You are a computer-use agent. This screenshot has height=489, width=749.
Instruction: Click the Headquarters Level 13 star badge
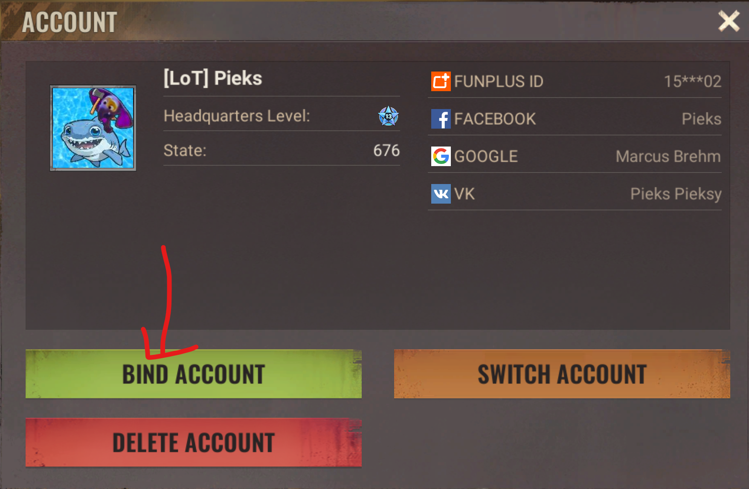(388, 116)
